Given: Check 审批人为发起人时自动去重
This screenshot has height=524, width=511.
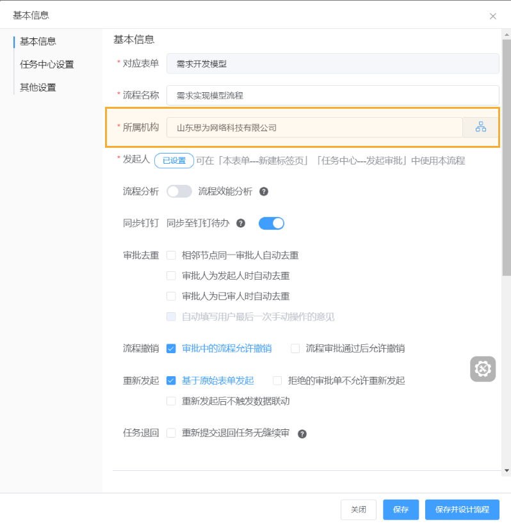Looking at the screenshot, I should (171, 276).
